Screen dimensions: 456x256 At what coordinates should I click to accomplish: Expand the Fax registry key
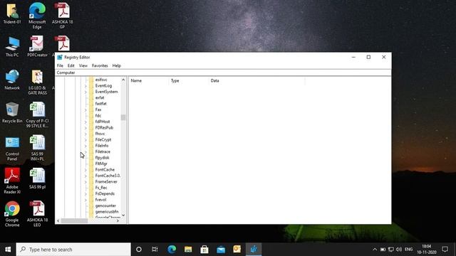[x=85, y=110]
